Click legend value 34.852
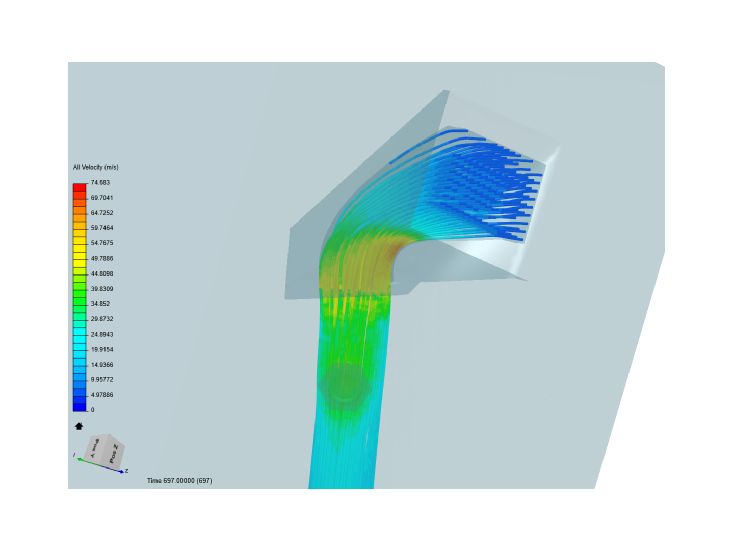The width and height of the screenshot is (734, 550). [x=100, y=304]
